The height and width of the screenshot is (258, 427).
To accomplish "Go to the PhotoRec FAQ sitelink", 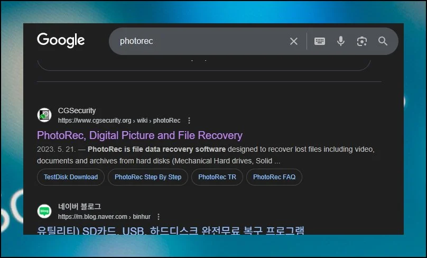I will 274,177.
